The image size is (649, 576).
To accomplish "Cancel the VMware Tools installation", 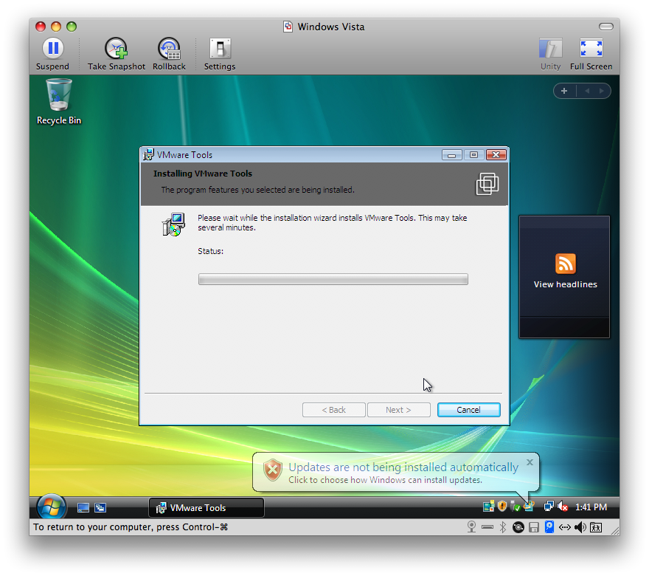I will click(468, 410).
